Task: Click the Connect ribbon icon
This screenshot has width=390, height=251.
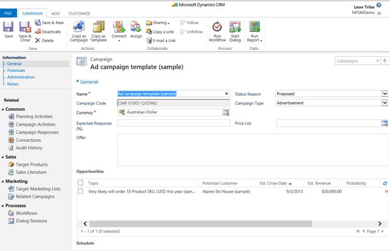Action: [119, 27]
